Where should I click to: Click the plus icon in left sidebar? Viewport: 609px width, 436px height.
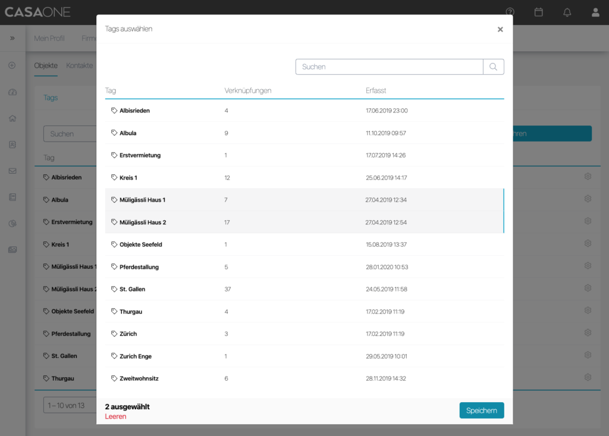pos(12,65)
